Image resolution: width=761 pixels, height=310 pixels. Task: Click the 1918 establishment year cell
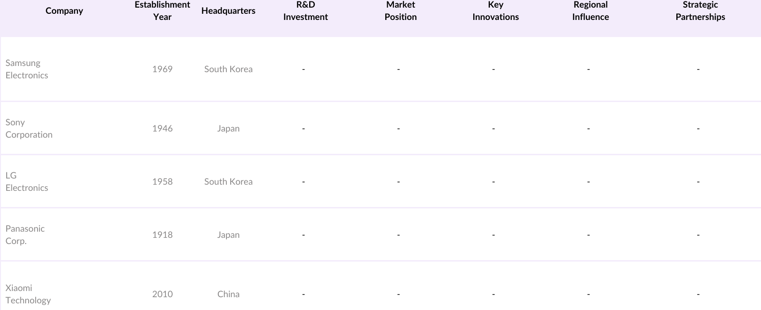pos(162,235)
